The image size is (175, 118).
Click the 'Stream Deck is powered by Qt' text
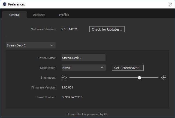(x=87, y=114)
